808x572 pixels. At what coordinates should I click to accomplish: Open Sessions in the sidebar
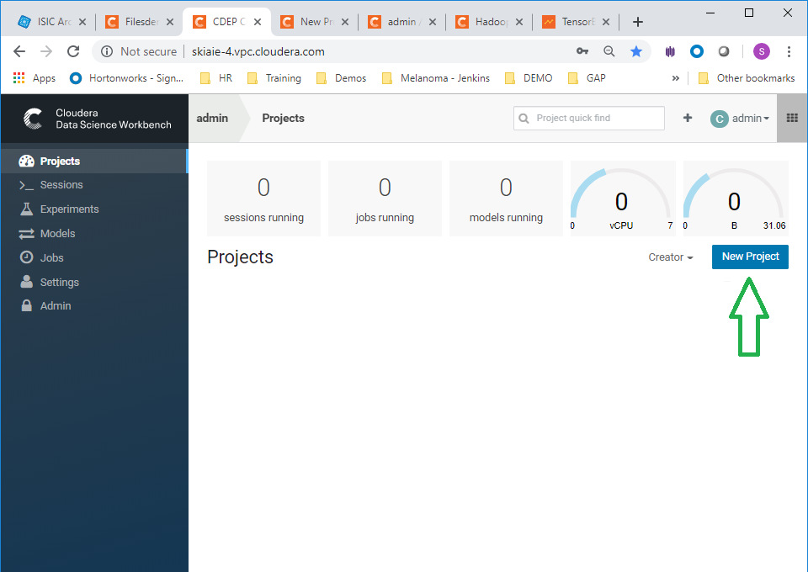93,185
